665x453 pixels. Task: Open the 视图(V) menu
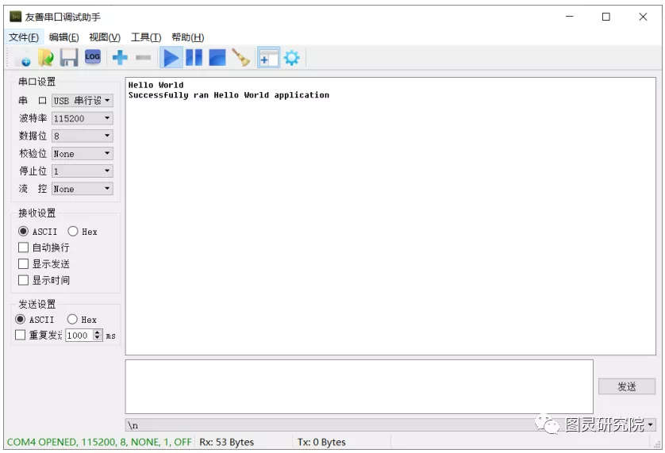pyautogui.click(x=105, y=37)
